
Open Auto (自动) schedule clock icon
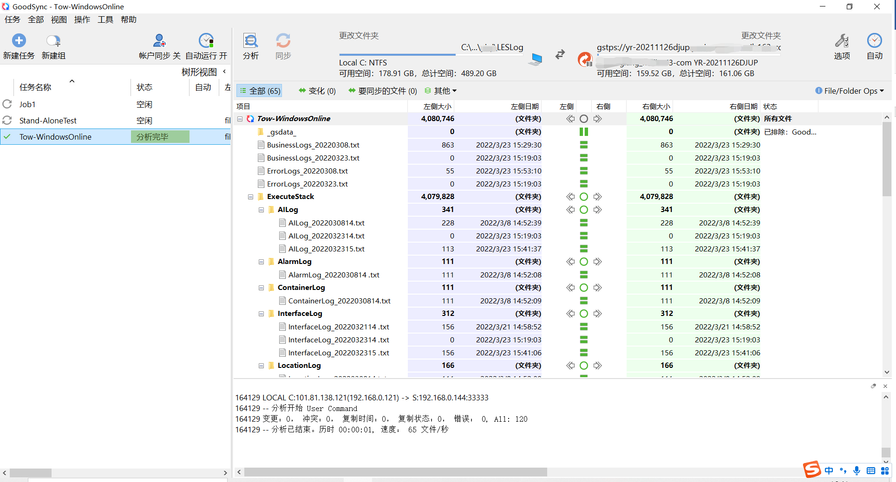click(875, 41)
